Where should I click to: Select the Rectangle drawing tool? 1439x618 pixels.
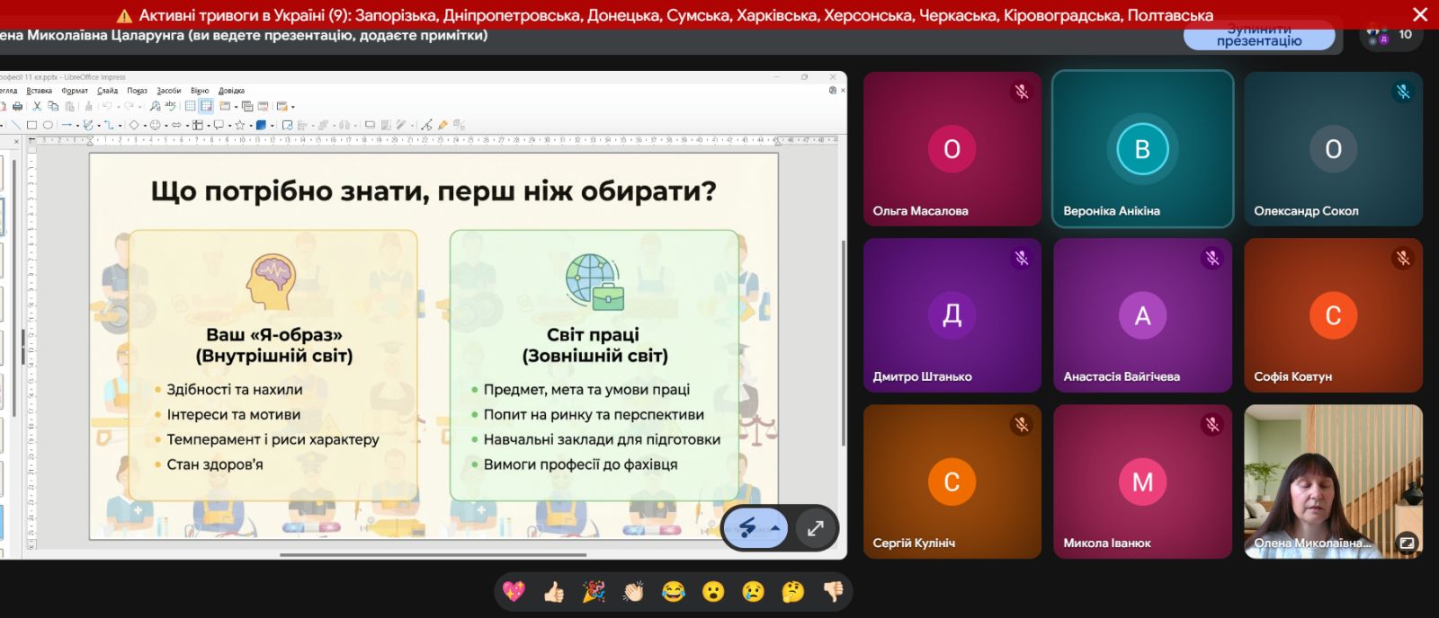point(31,125)
